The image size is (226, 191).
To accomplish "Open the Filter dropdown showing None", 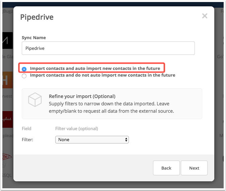I will pos(92,139).
